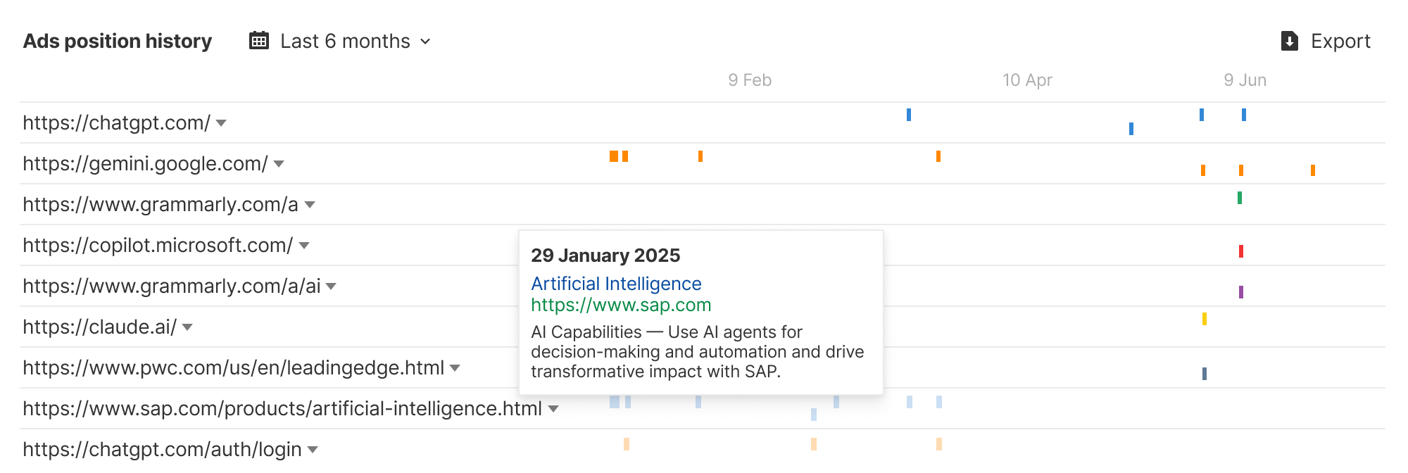Click the red copilot.microsoft.com position marker

[x=1241, y=251]
